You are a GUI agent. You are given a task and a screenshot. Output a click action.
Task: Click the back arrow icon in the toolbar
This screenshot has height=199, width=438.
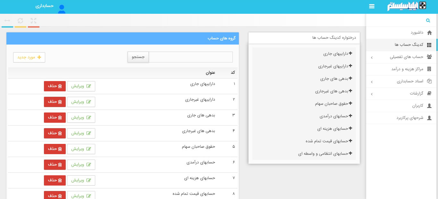point(7,20)
